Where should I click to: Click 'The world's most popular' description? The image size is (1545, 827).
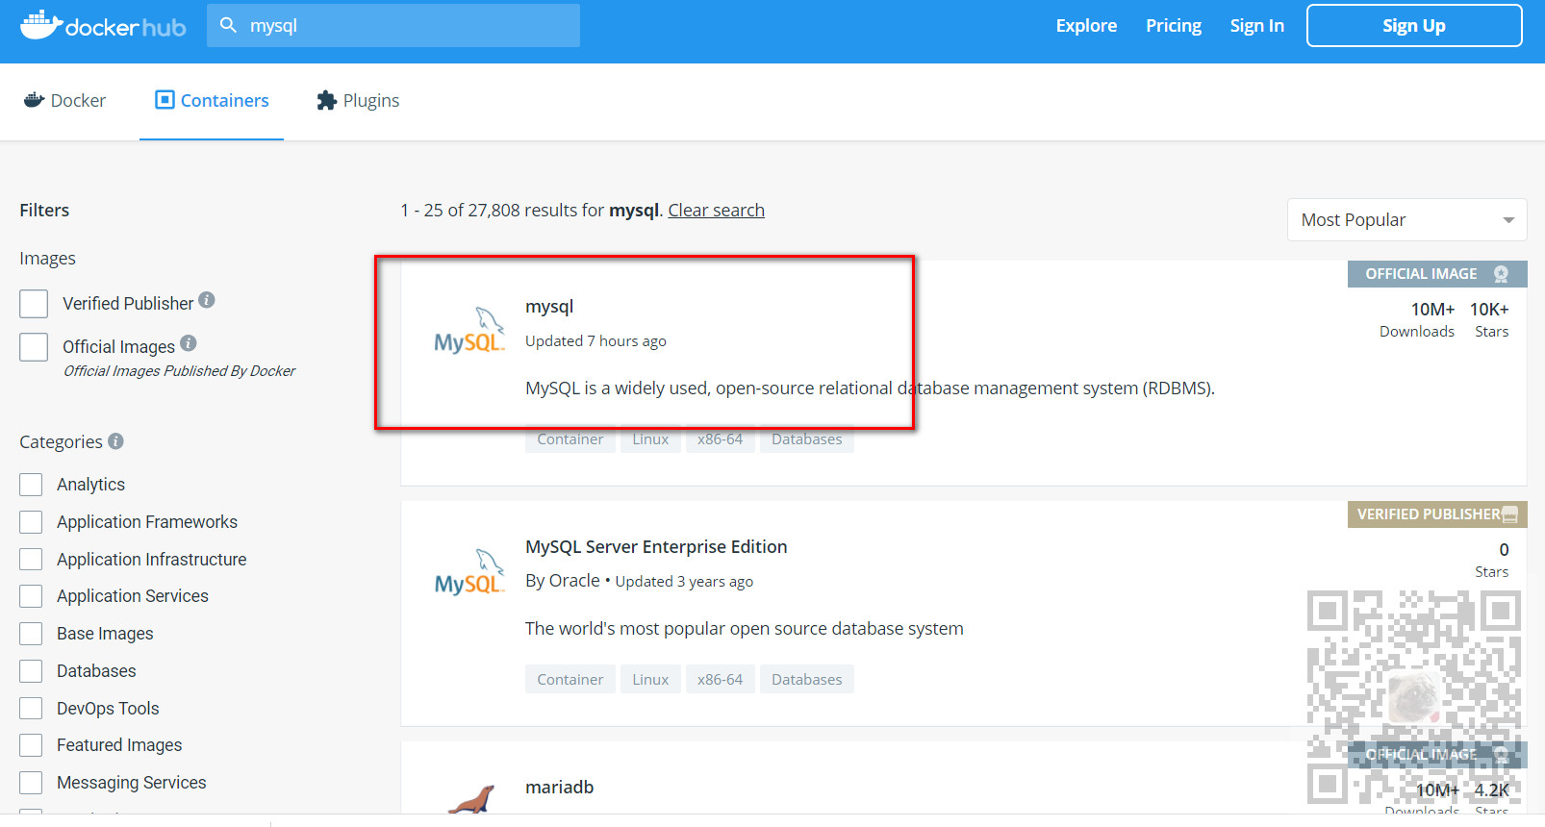click(745, 629)
